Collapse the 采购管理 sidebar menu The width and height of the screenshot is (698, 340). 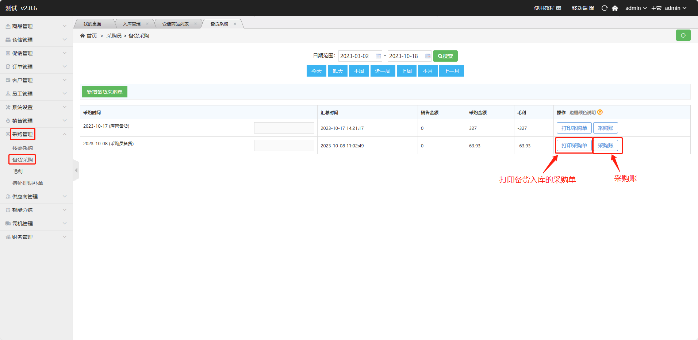click(36, 134)
